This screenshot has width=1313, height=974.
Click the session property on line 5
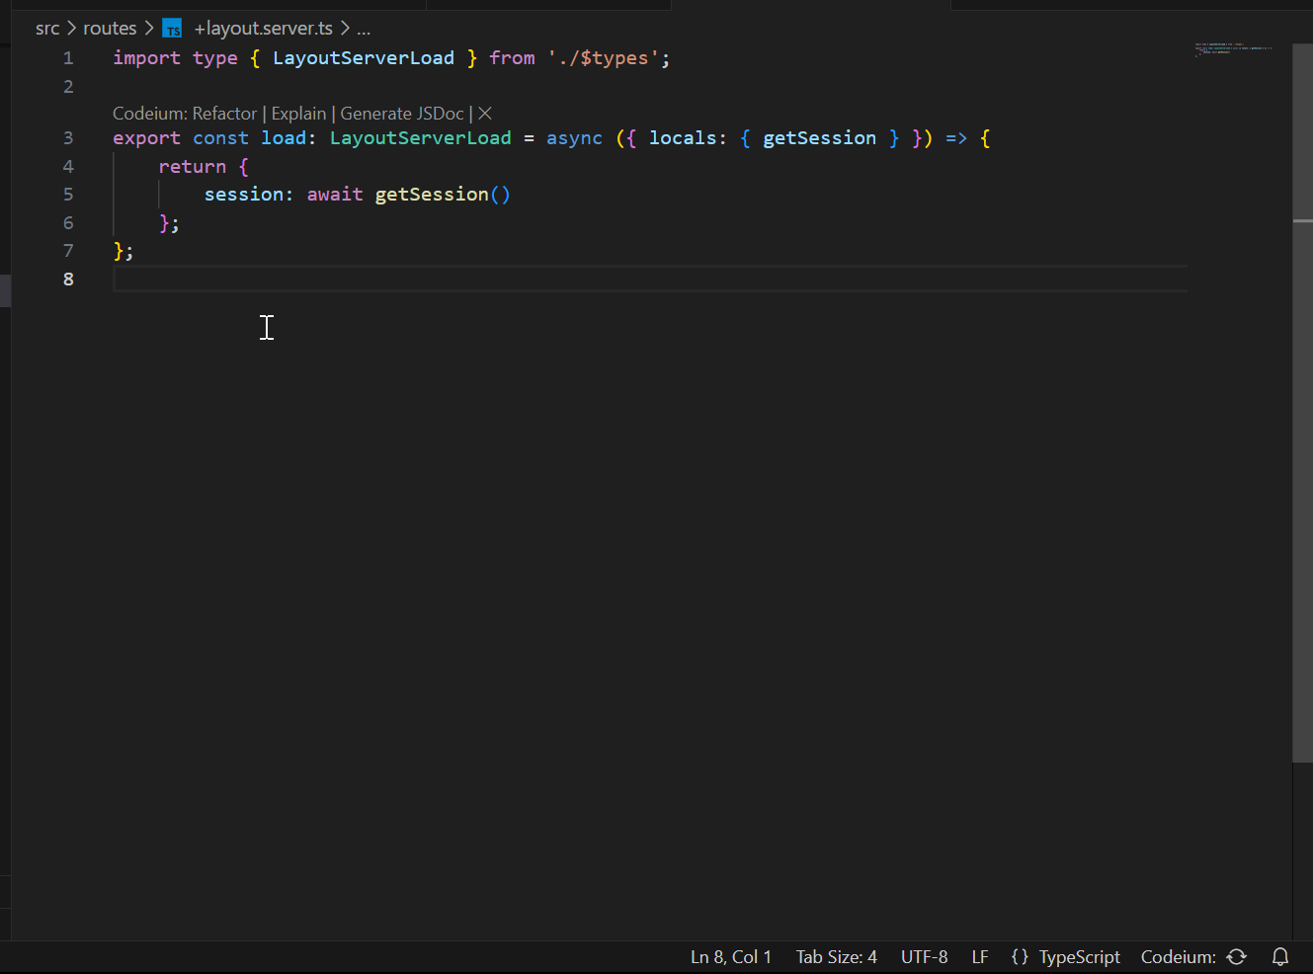244,195
